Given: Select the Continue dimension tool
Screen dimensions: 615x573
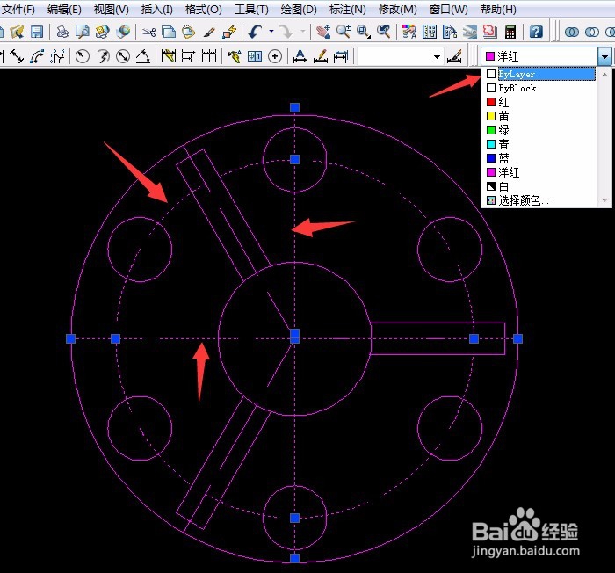Looking at the screenshot, I should (209, 57).
